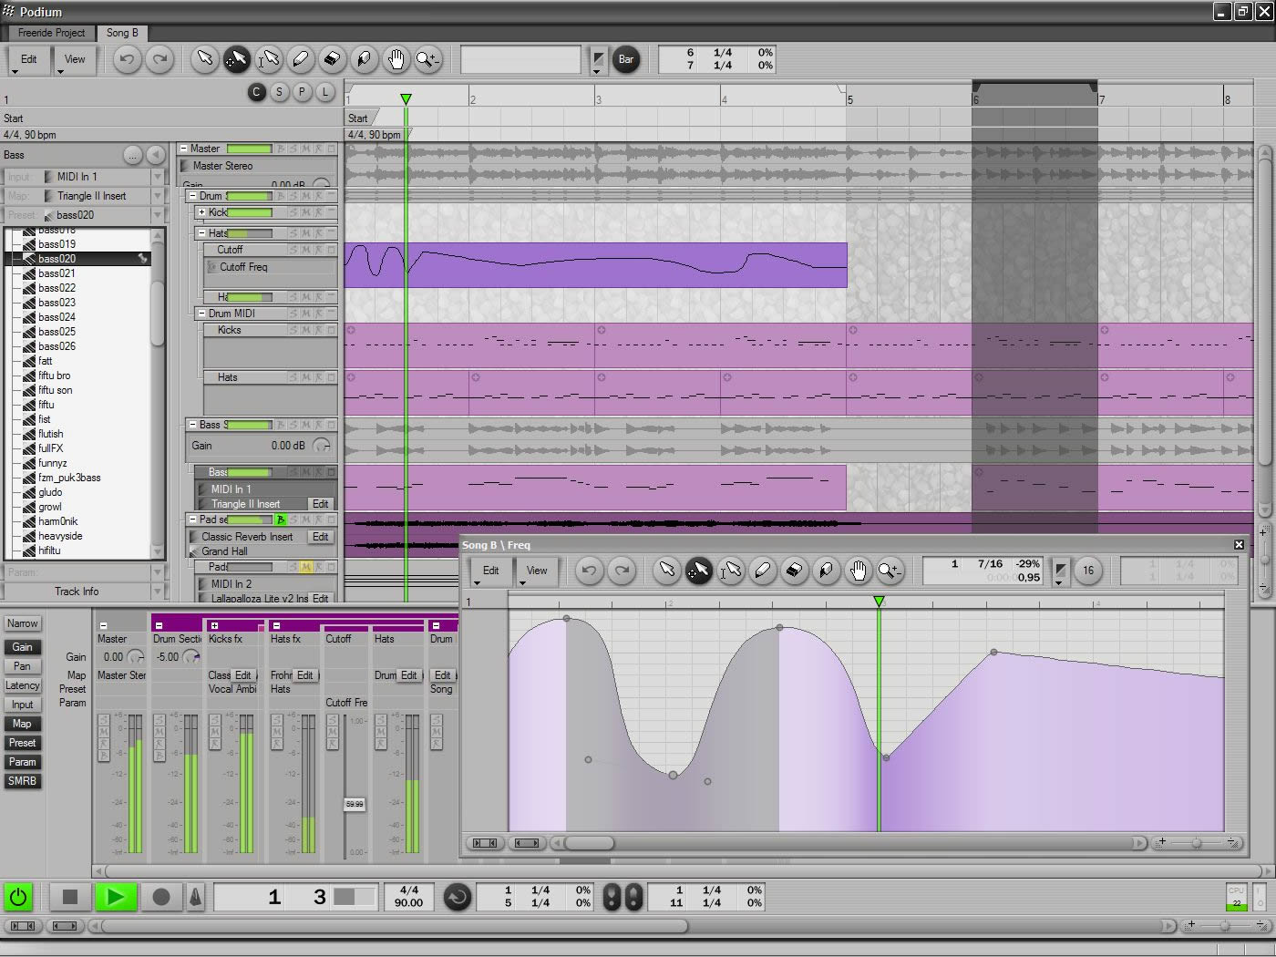Toggle the SMRB button in mixer

pyautogui.click(x=22, y=781)
